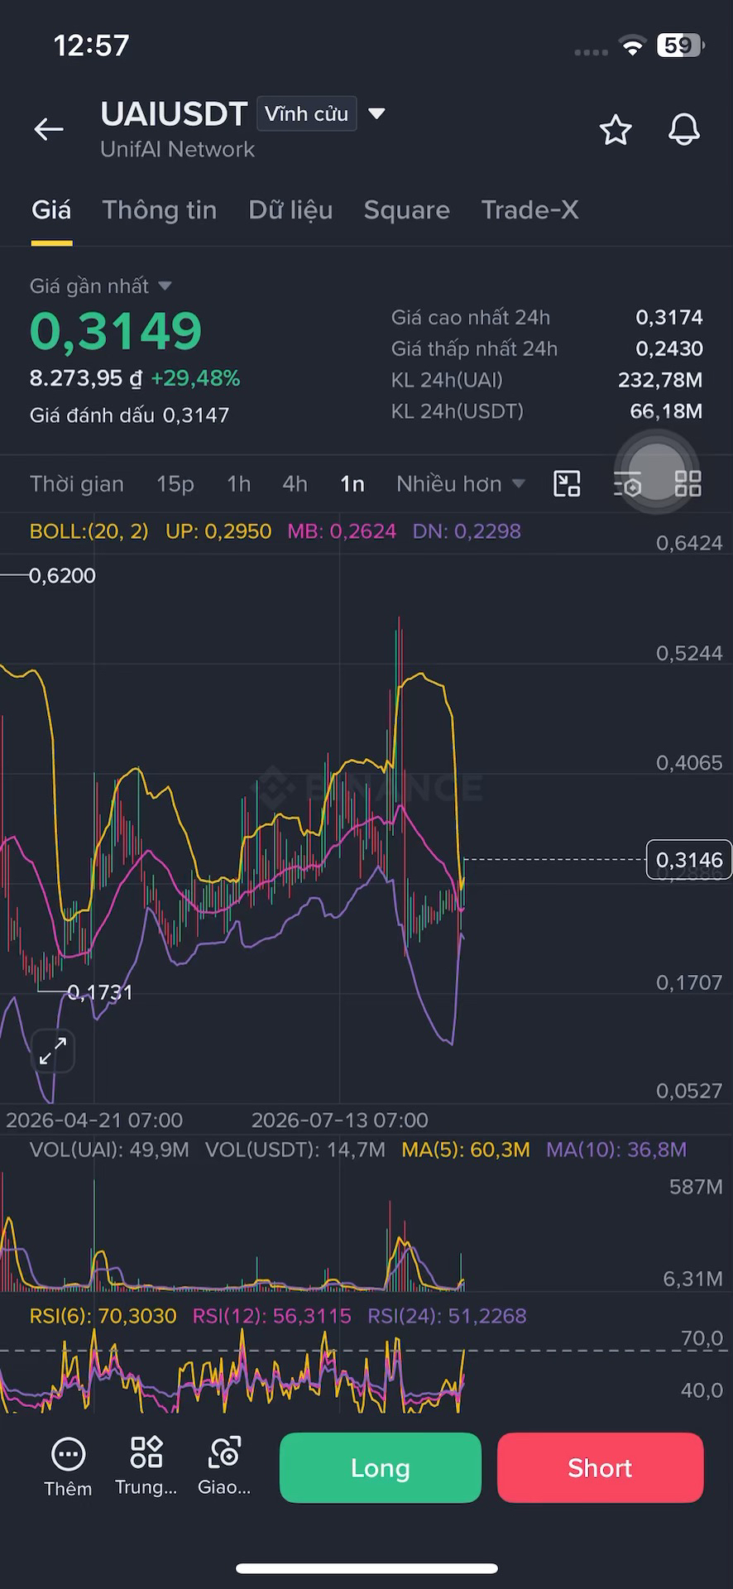Expand the Nhiều hơn timeframe menu

(460, 484)
